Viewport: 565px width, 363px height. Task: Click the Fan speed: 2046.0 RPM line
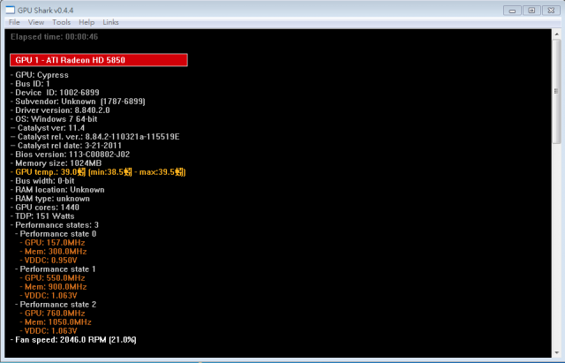(73, 340)
